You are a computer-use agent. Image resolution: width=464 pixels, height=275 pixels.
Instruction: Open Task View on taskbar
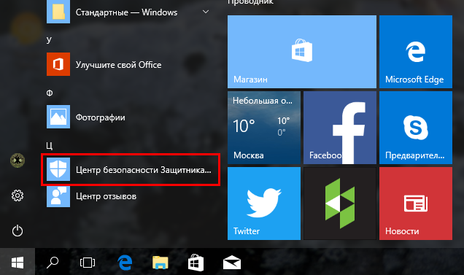88,263
